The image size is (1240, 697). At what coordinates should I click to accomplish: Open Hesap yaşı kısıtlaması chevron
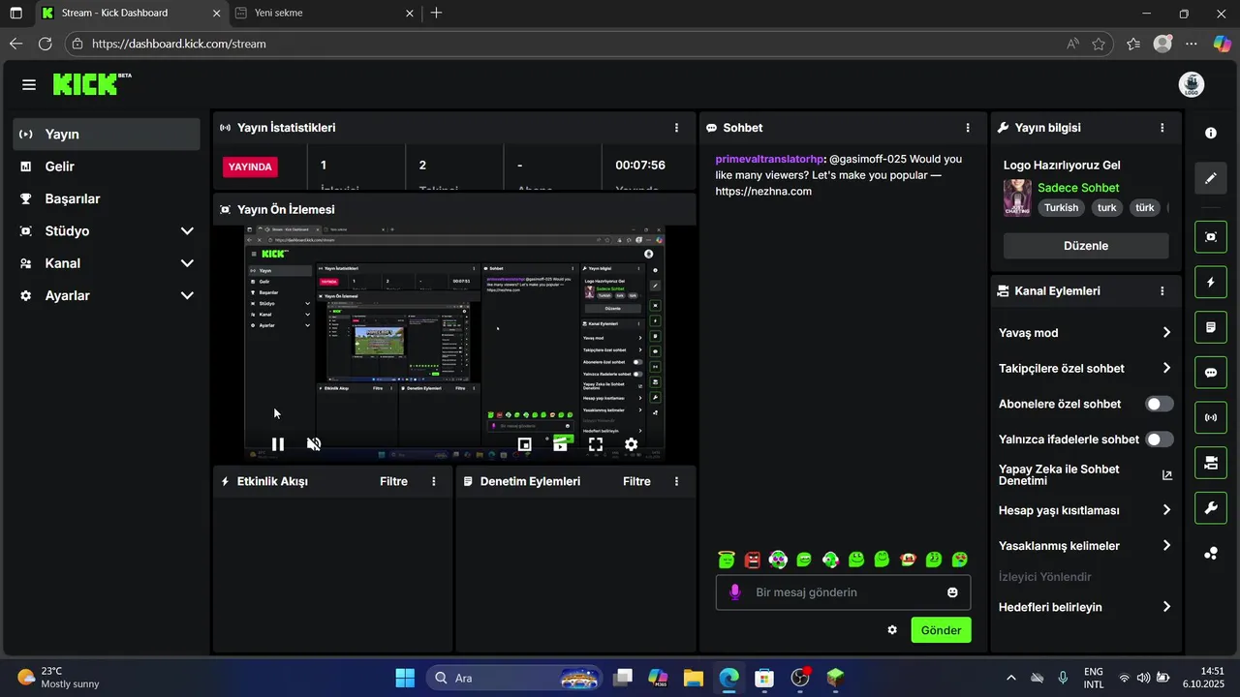[1166, 510]
